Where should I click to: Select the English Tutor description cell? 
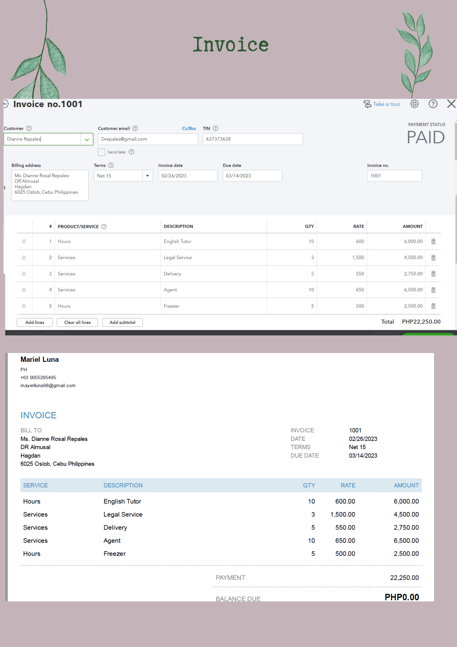click(214, 241)
